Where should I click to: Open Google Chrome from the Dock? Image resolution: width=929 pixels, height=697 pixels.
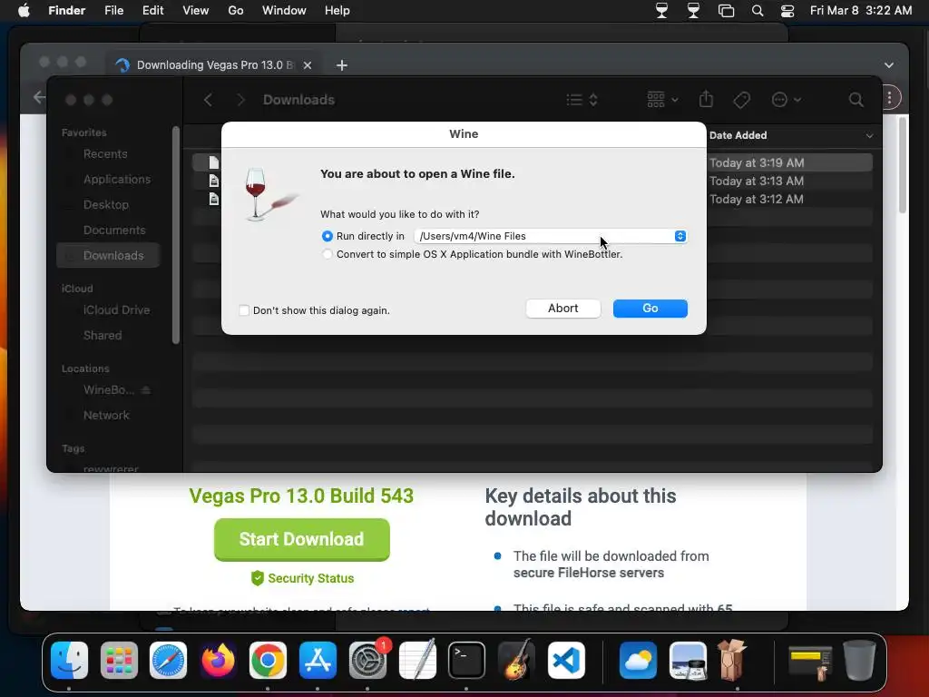tap(268, 661)
